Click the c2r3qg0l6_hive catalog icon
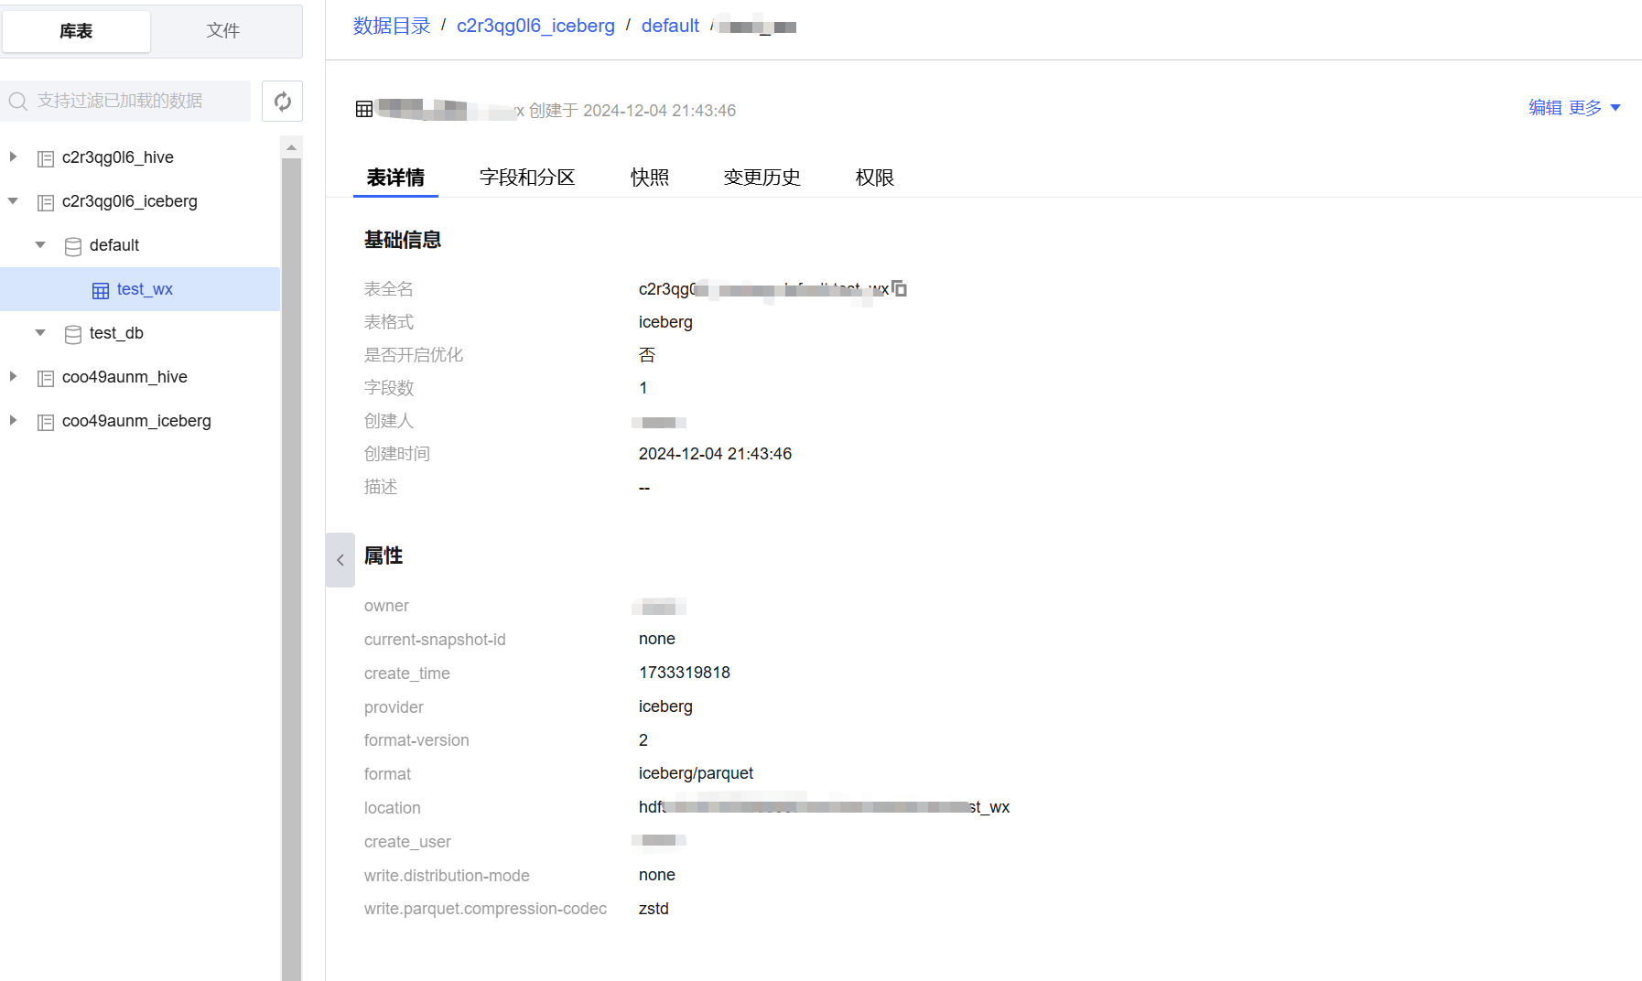Image resolution: width=1642 pixels, height=981 pixels. [46, 158]
